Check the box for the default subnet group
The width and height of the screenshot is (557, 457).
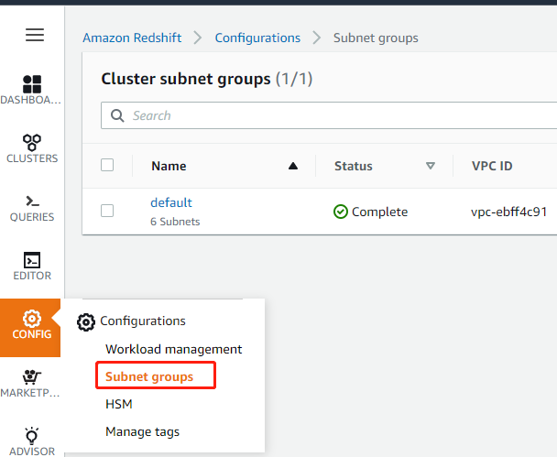tap(107, 211)
